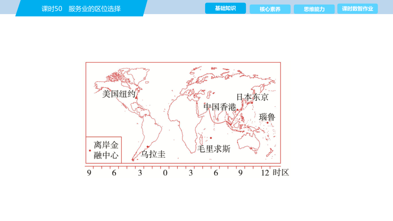Click the 日本东京 map label
The width and height of the screenshot is (393, 221).
(x=252, y=97)
